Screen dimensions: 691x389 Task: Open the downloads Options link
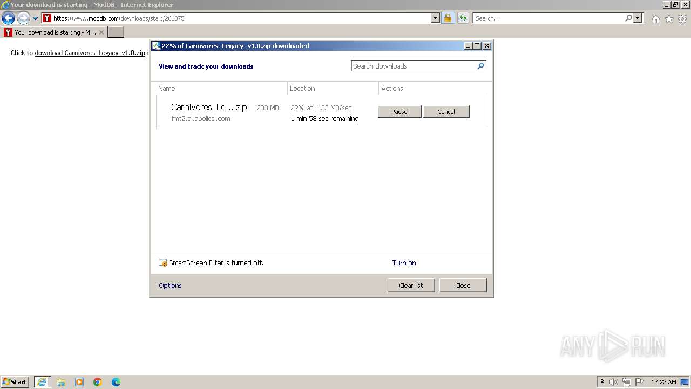point(170,286)
